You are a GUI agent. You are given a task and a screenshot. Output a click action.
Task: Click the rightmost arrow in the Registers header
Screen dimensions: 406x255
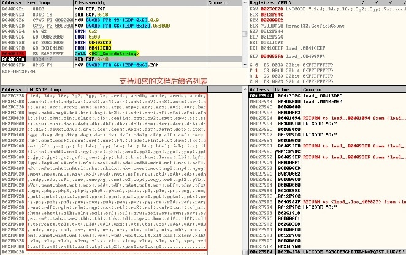tap(402, 3)
